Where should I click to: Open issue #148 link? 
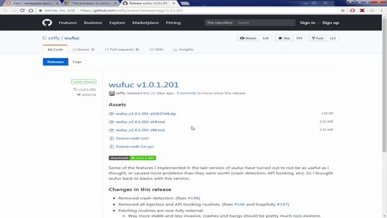(193, 198)
